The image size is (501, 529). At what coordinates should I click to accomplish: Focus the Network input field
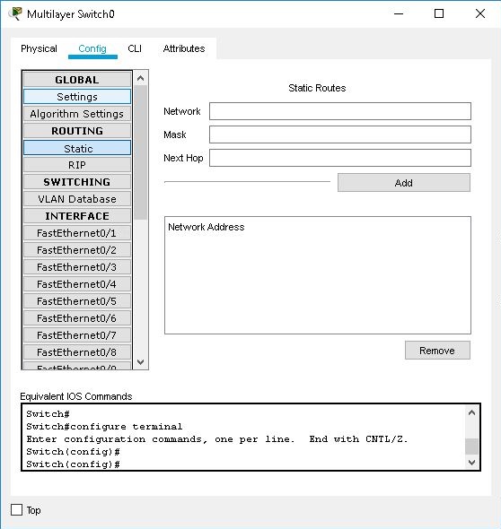tap(340, 111)
